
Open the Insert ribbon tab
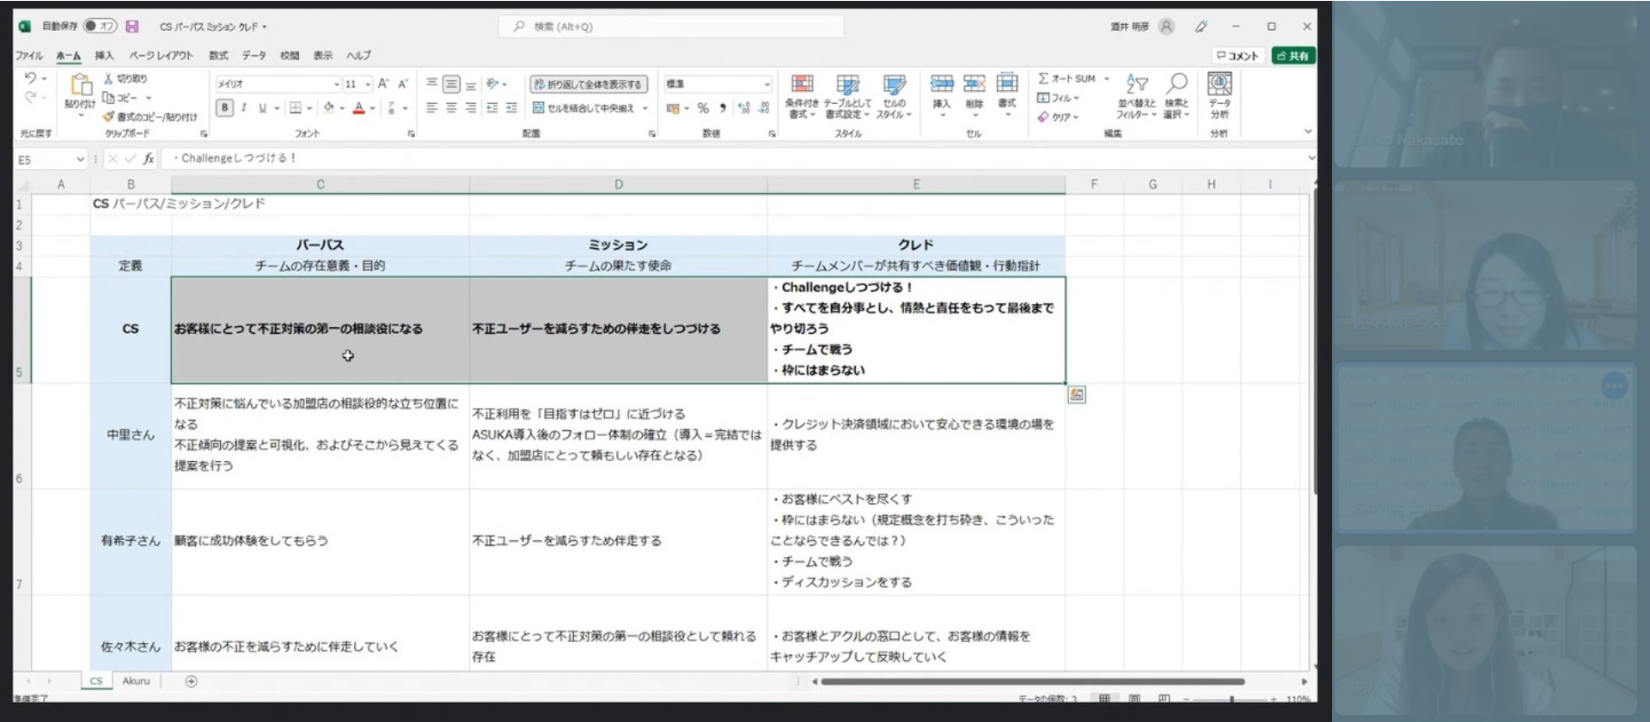point(104,56)
